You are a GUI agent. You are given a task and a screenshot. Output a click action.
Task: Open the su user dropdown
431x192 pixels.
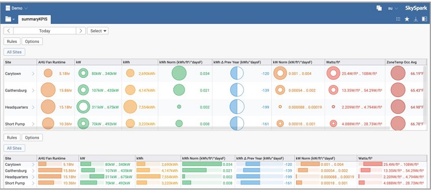click(393, 8)
